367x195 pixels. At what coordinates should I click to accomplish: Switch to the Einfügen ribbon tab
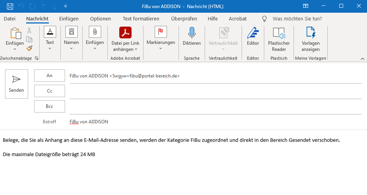[x=69, y=19]
